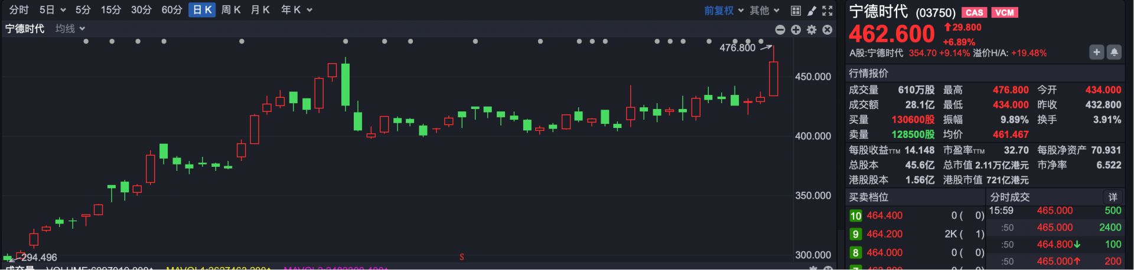Click the 溢价H/A +19.48% value

pos(1029,53)
